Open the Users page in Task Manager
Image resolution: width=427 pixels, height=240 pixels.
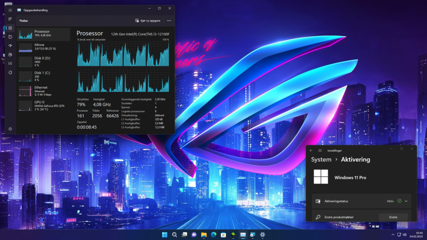click(x=10, y=55)
